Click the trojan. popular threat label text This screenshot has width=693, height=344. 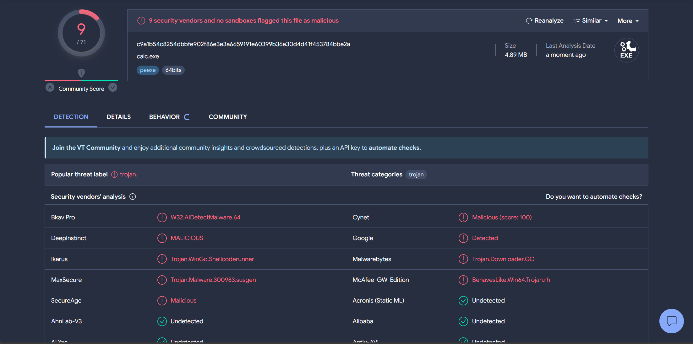point(128,175)
